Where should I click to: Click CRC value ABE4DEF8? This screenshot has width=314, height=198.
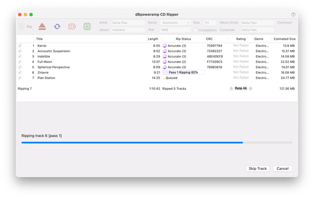[215, 57]
